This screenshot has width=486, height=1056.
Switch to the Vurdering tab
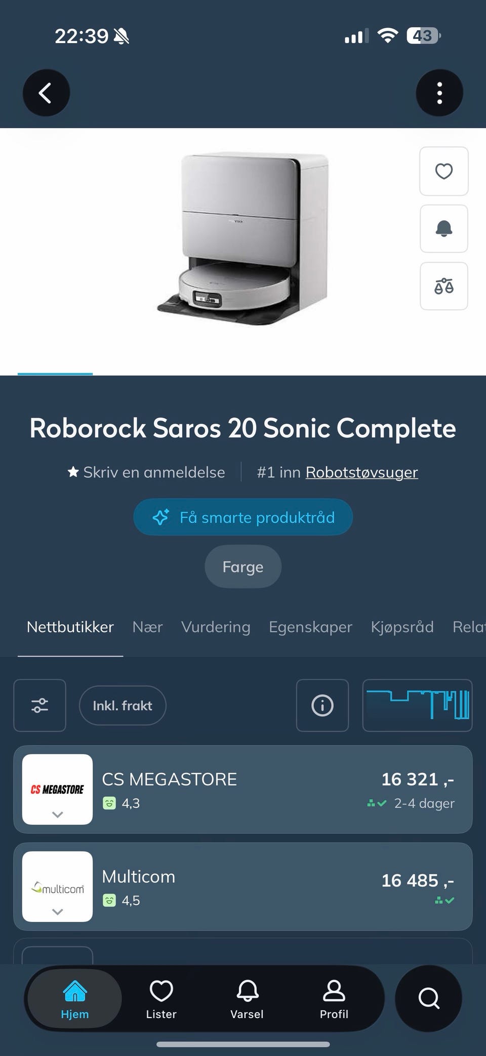coord(216,627)
